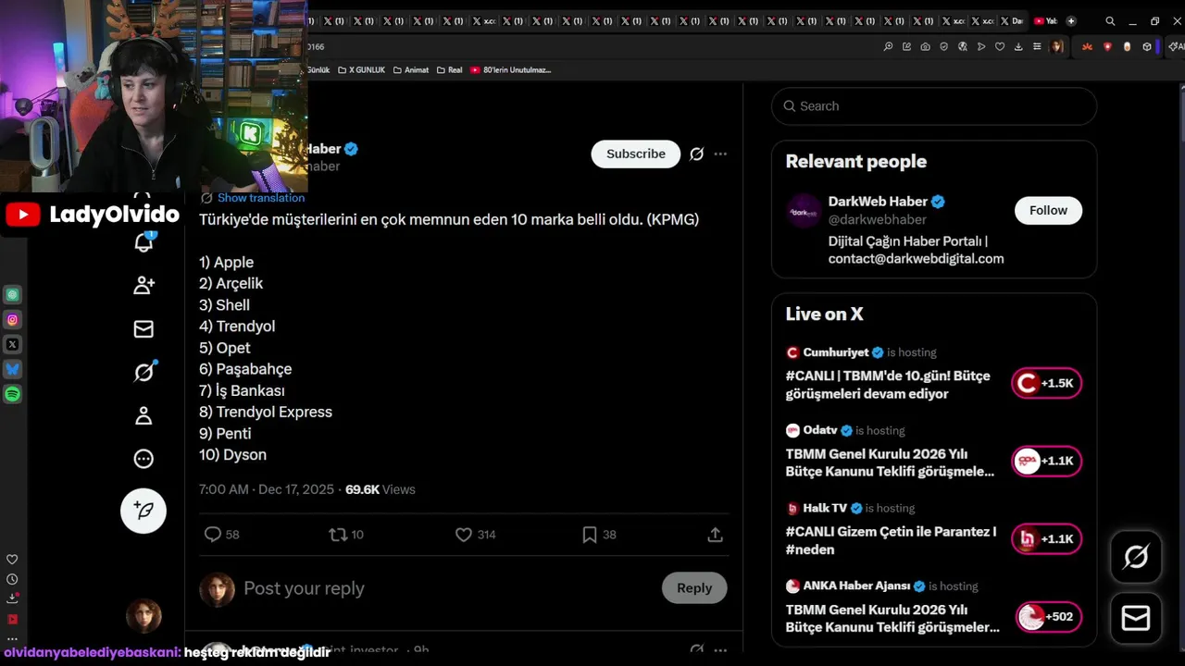Join the Halk TV live +1.1K
Screen dimensions: 1185x666
[1046, 538]
